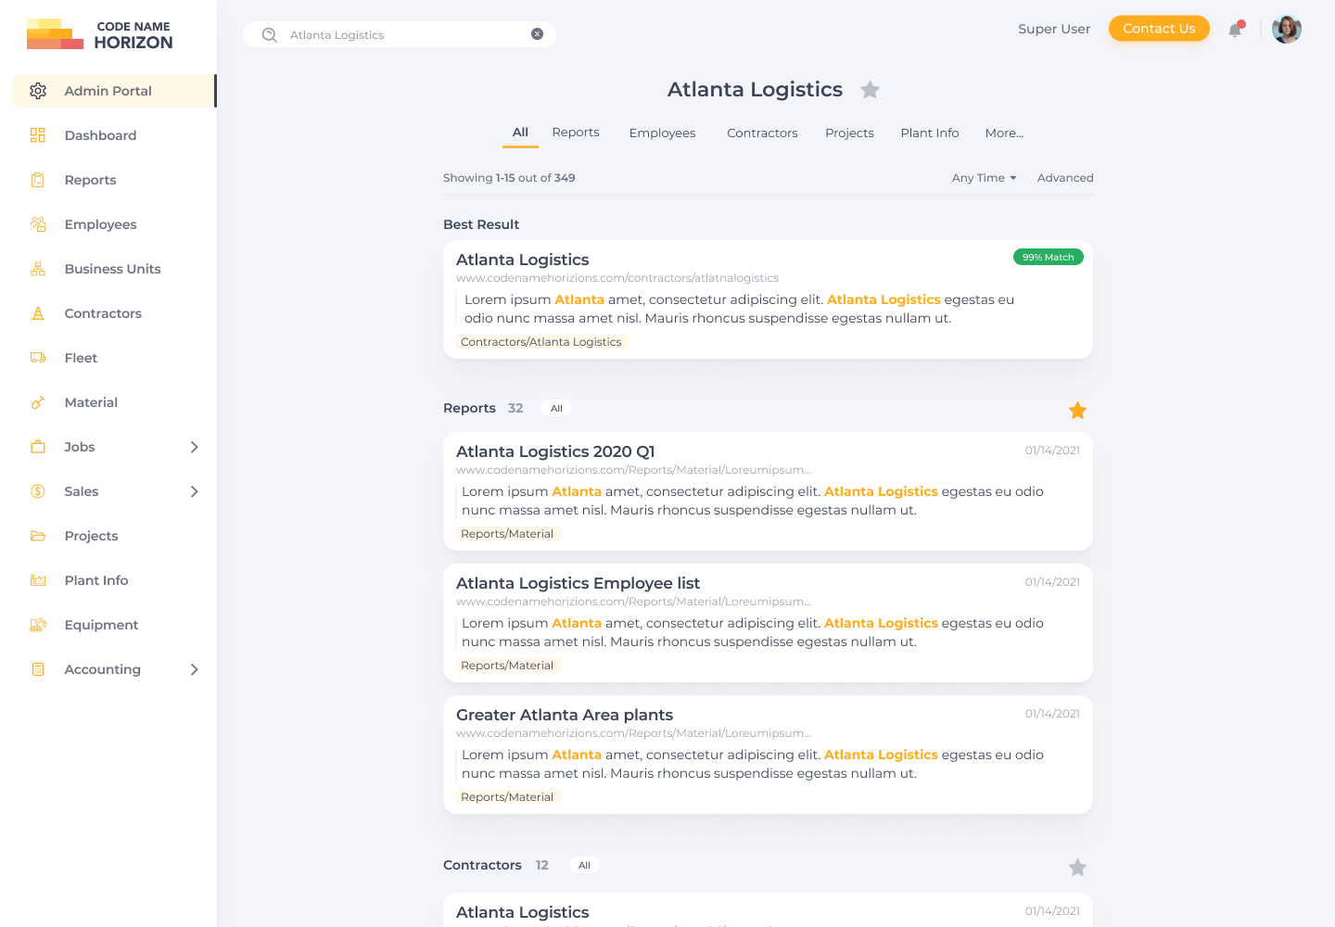The width and height of the screenshot is (1335, 927).
Task: Expand the Jobs submenu chevron
Action: [195, 447]
